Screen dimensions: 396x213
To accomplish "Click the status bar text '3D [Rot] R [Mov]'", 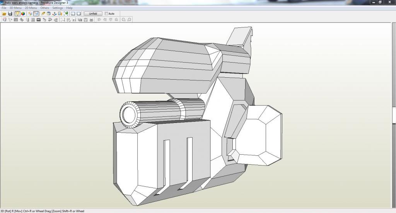I will click(11, 211).
